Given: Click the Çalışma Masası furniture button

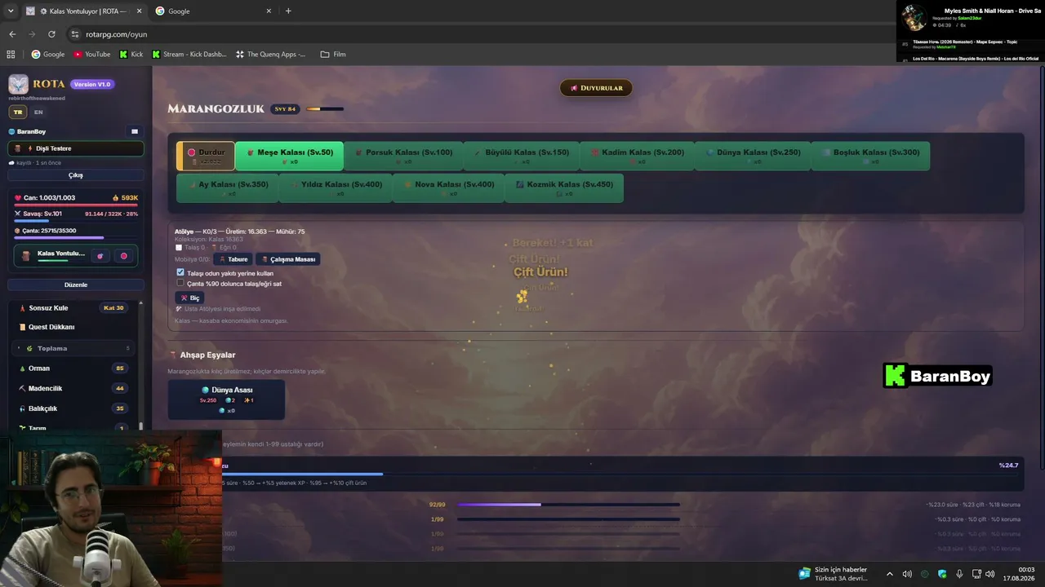Looking at the screenshot, I should (x=287, y=259).
